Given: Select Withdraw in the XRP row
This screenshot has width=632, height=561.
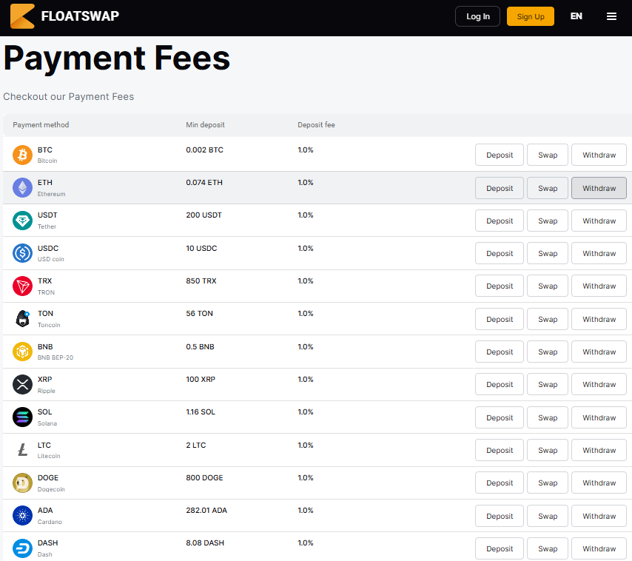Looking at the screenshot, I should (599, 384).
